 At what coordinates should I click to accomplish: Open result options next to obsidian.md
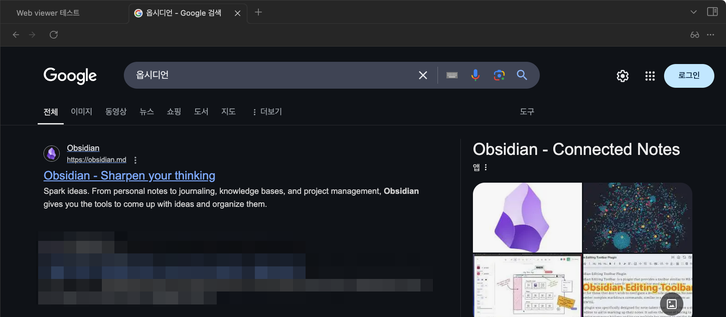coord(136,160)
